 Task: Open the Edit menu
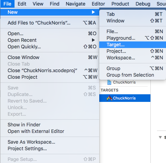click(x=22, y=4)
